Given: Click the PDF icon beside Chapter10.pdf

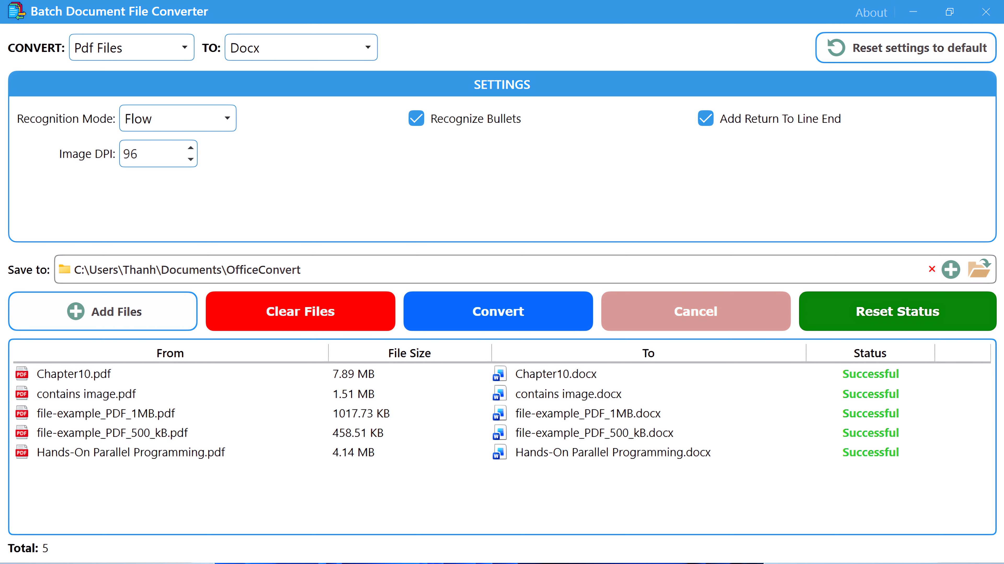Looking at the screenshot, I should (22, 374).
